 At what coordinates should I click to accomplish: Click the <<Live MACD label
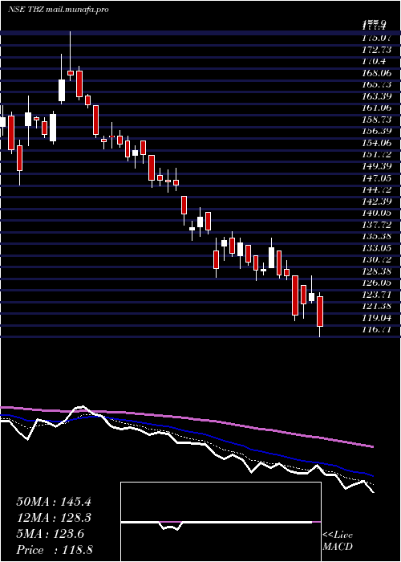tap(338, 541)
